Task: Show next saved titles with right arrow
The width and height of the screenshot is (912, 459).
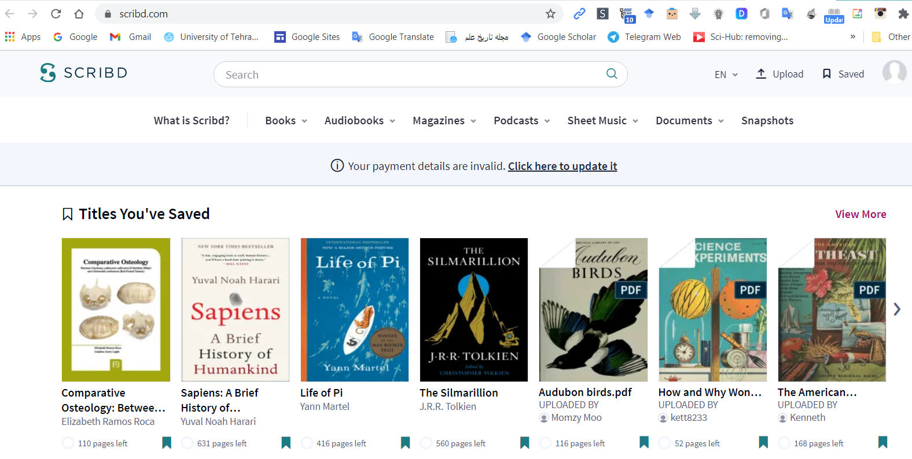Action: (x=897, y=309)
